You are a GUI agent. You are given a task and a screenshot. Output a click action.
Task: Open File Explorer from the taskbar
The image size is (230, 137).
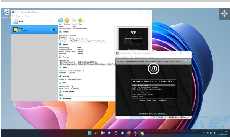coord(103,133)
